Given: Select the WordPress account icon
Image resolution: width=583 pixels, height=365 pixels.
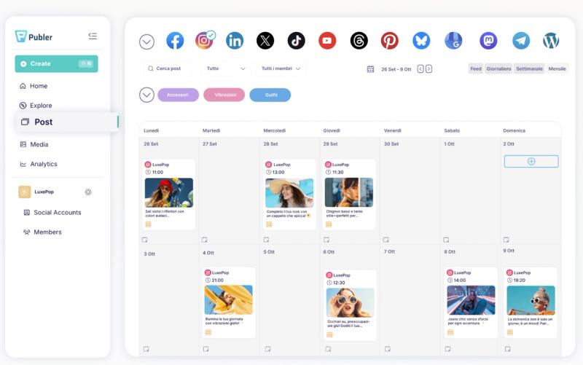Looking at the screenshot, I should pyautogui.click(x=551, y=41).
